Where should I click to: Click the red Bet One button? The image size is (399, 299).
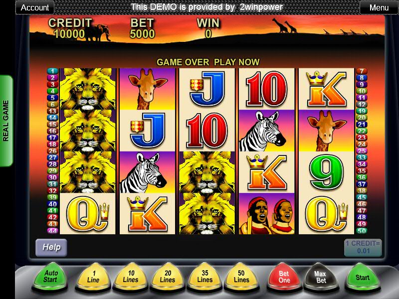[x=284, y=278]
